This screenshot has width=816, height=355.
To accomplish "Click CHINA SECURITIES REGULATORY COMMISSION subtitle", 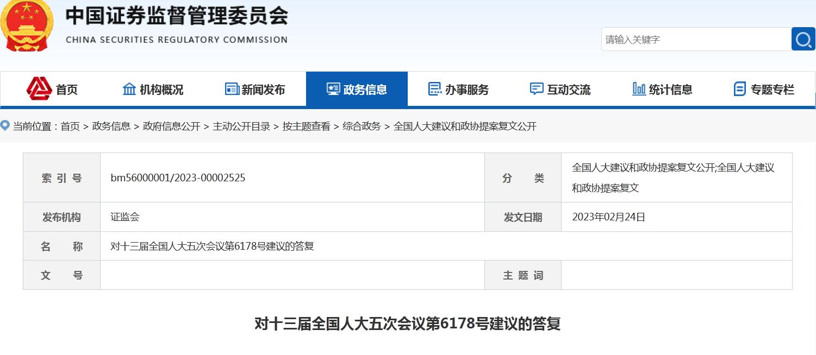I will (177, 40).
